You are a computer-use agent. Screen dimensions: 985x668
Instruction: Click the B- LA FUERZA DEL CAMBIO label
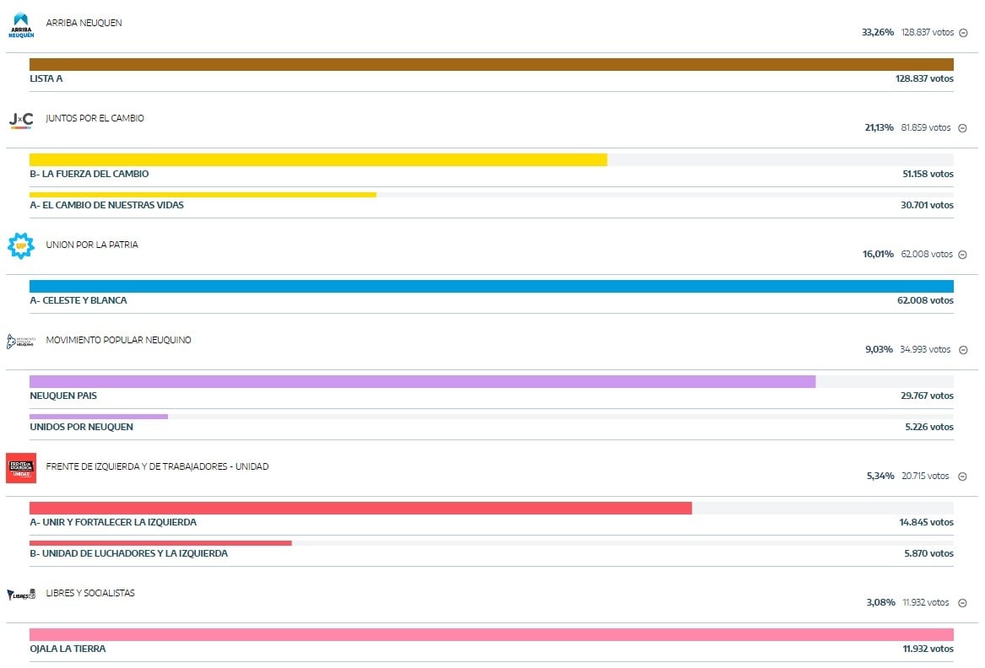click(89, 174)
